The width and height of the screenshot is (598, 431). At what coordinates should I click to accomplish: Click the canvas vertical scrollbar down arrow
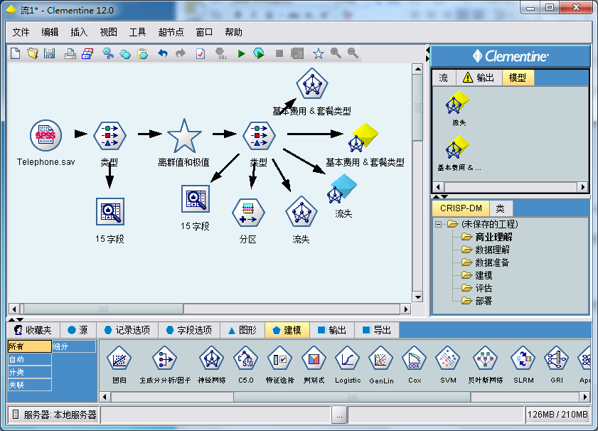pos(418,297)
